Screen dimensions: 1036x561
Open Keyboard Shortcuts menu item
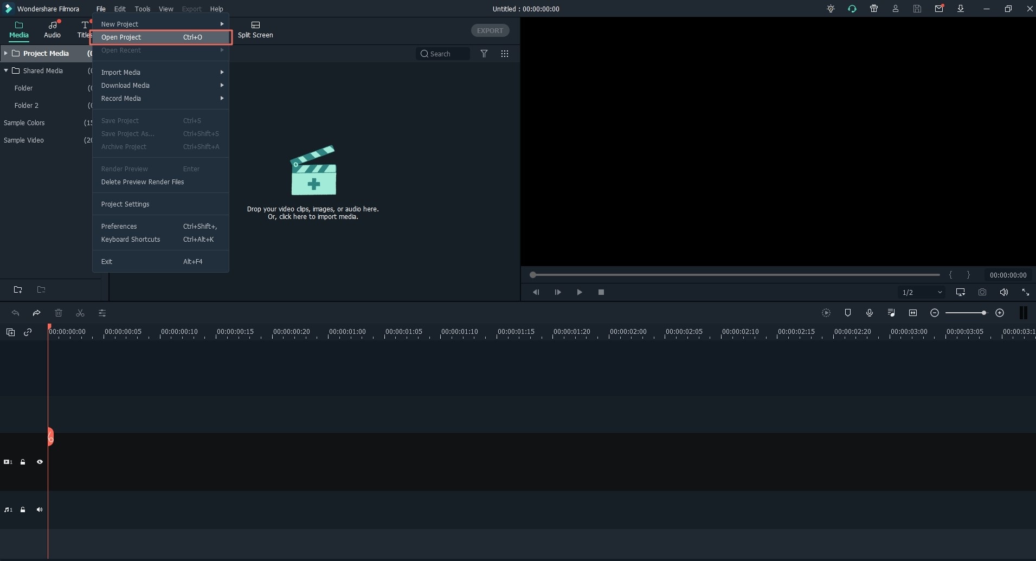[160, 239]
